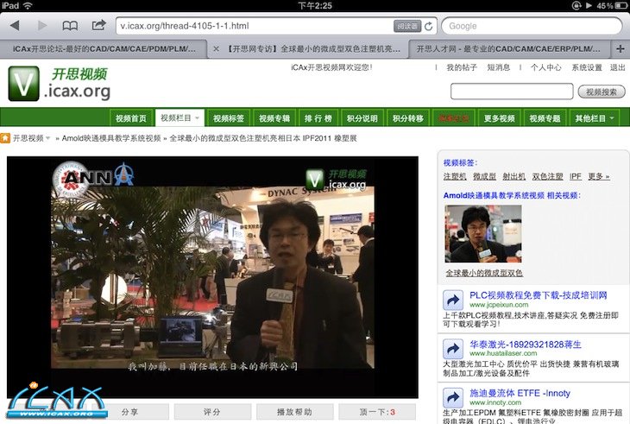Open 积分转移 nav item

click(x=408, y=118)
